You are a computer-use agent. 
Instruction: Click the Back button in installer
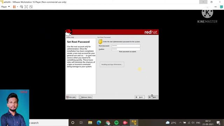click(140, 97)
